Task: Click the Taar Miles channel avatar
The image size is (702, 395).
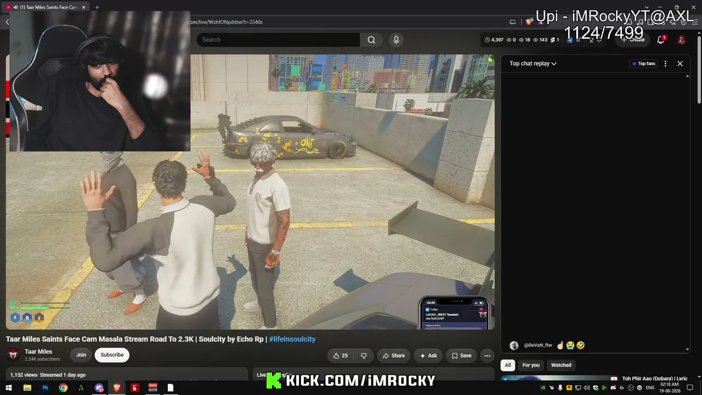Action: [14, 355]
